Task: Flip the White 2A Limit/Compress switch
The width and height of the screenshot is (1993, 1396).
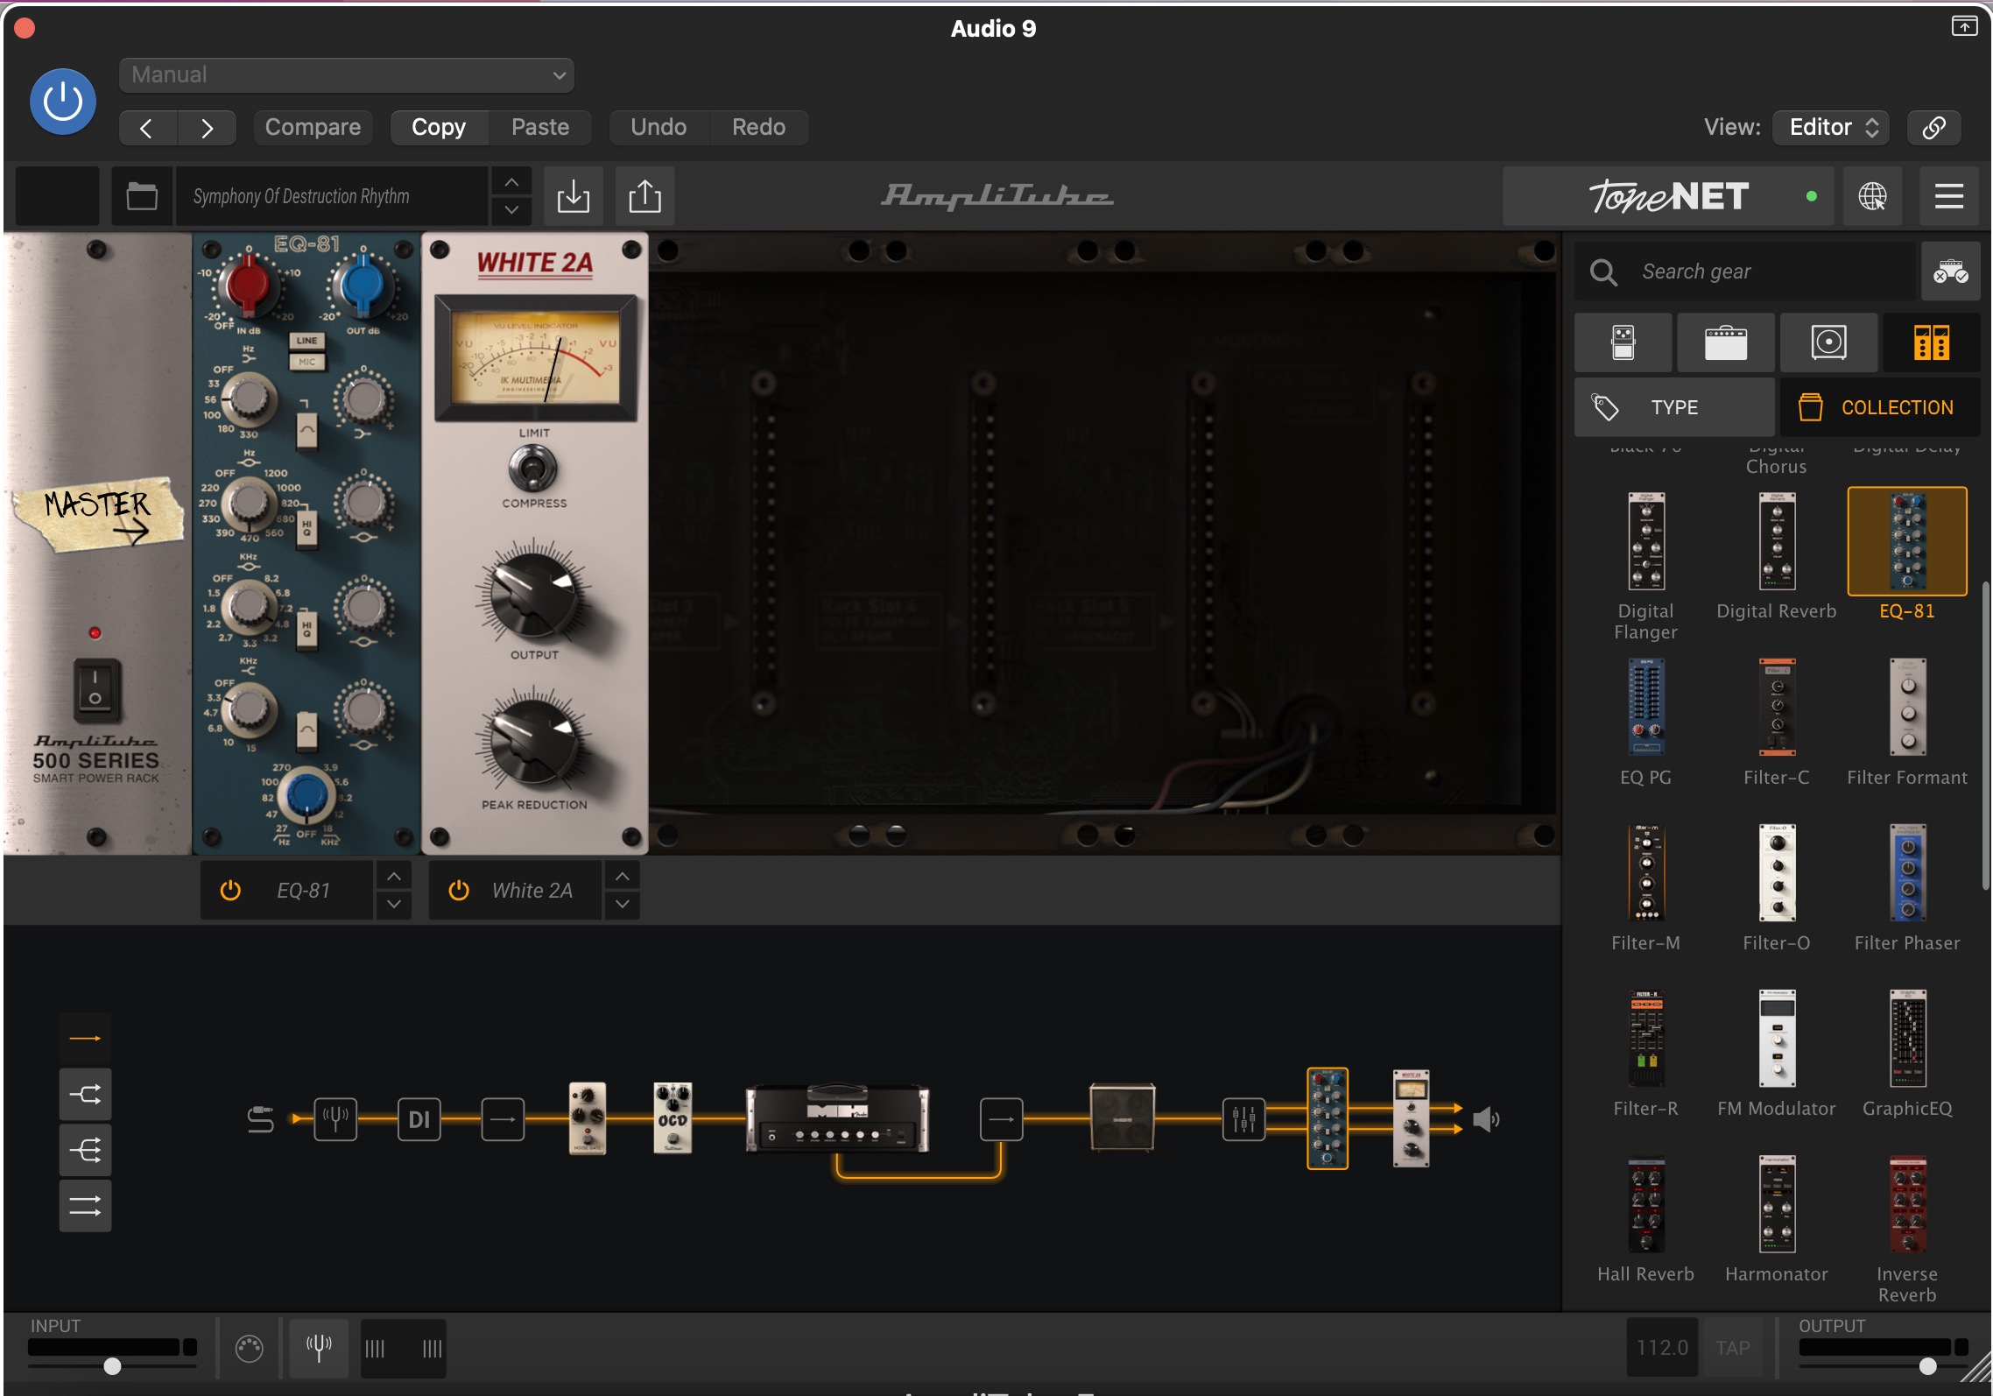Action: click(x=533, y=469)
